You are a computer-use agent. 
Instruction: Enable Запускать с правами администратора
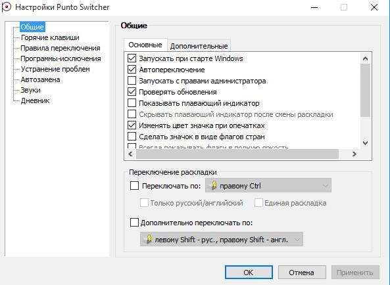pyautogui.click(x=132, y=81)
